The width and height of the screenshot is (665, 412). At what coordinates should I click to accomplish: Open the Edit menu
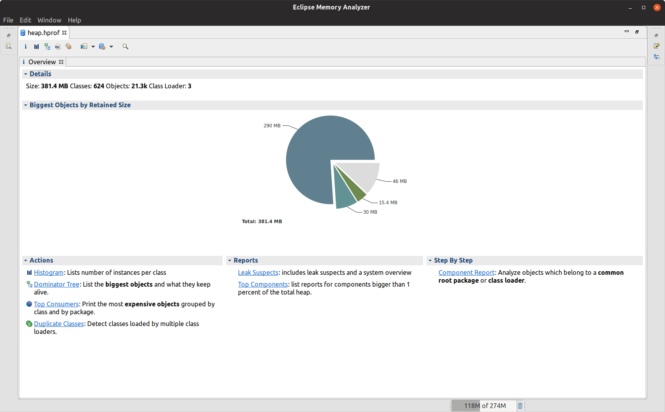pyautogui.click(x=25, y=20)
